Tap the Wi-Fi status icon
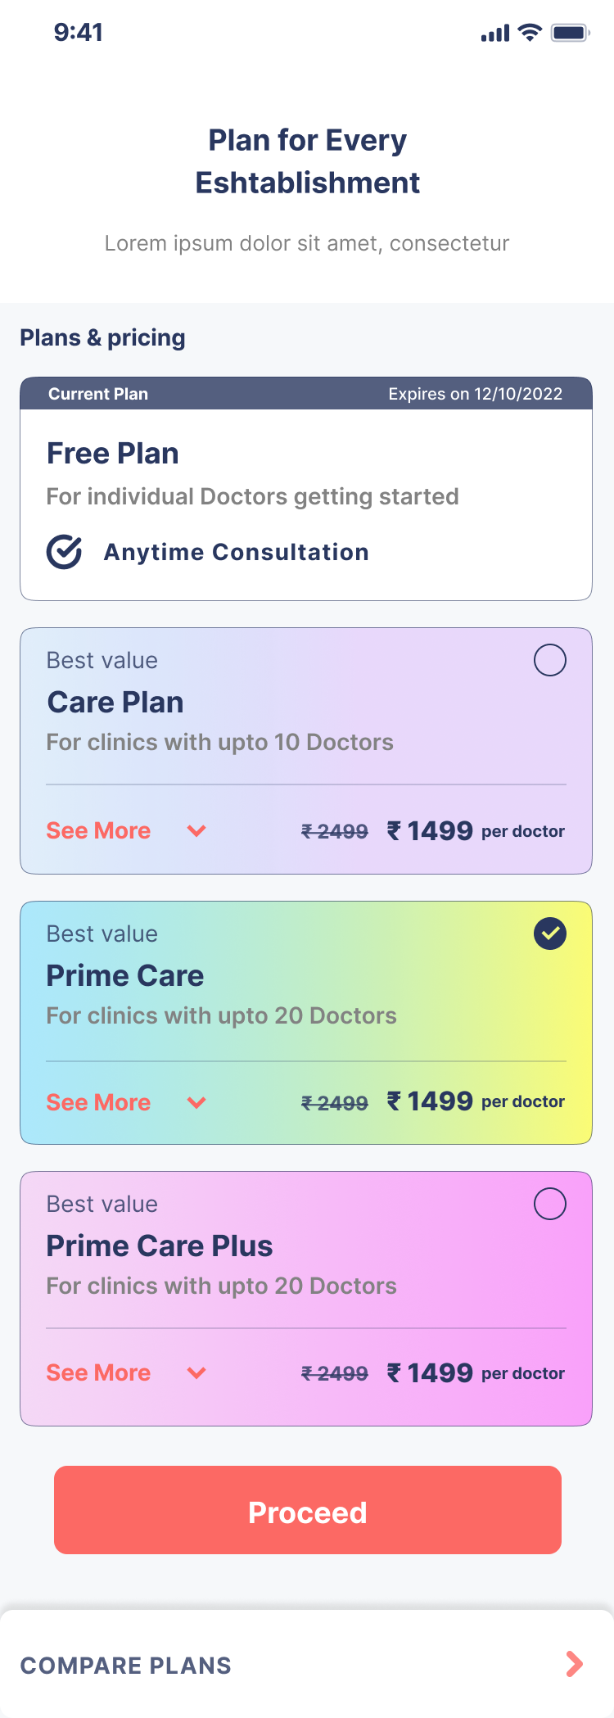This screenshot has height=1718, width=614. point(530,33)
